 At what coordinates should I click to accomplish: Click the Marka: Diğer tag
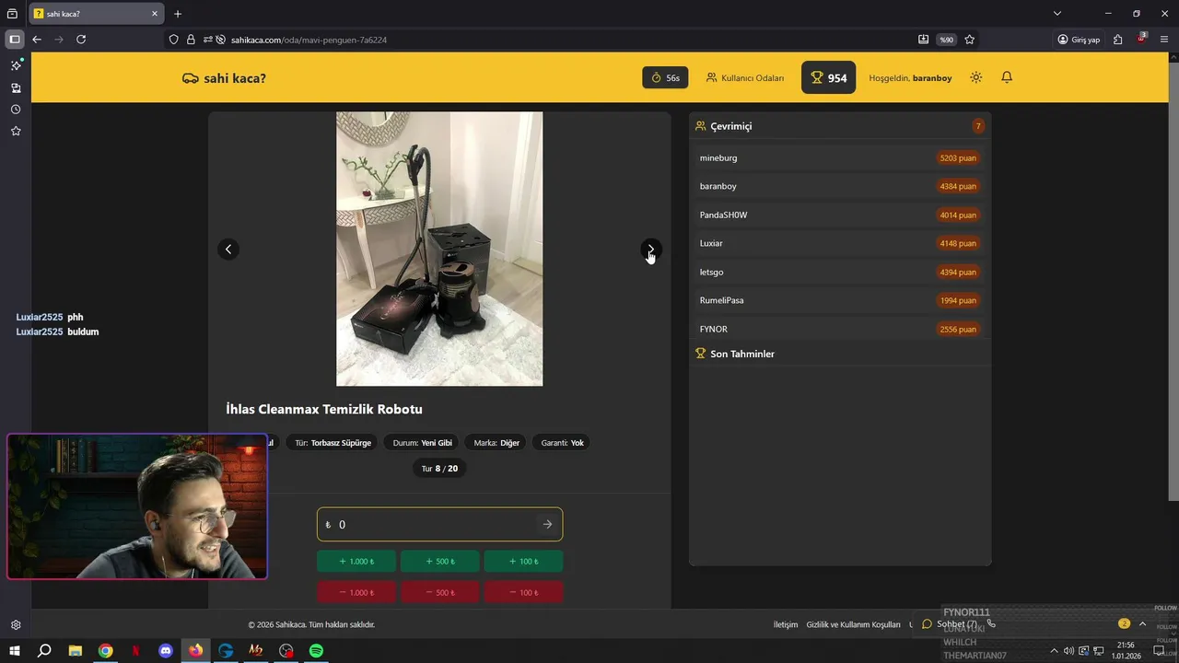point(496,443)
